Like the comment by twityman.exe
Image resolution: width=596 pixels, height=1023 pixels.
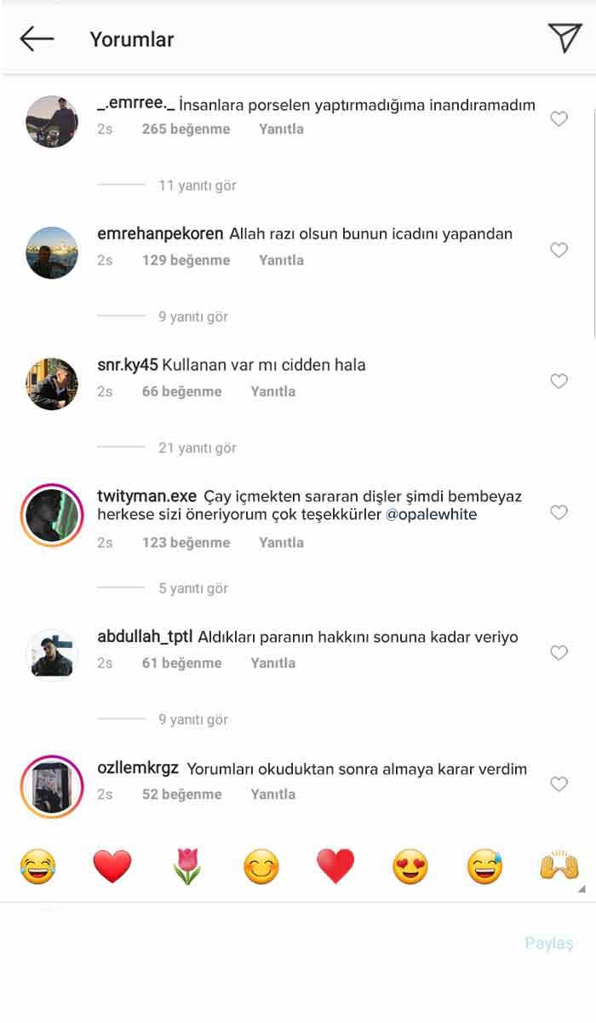pyautogui.click(x=559, y=512)
